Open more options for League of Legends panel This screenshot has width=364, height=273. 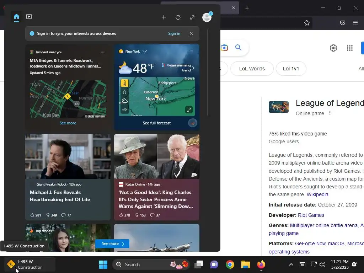coord(330,113)
